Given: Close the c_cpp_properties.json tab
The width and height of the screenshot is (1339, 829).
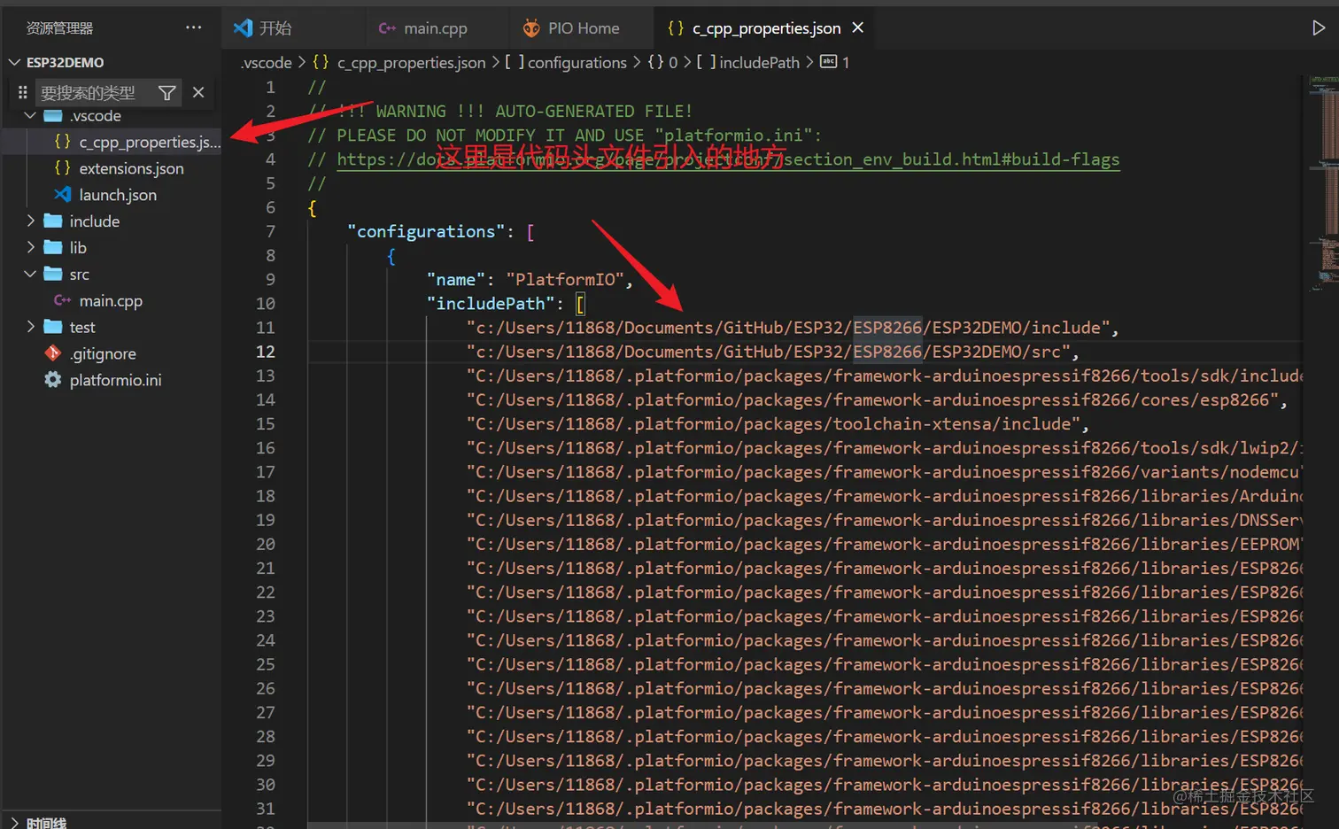Looking at the screenshot, I should [x=857, y=27].
